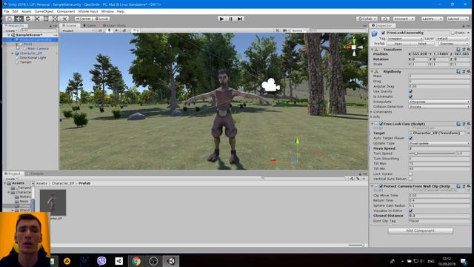The width and height of the screenshot is (474, 267).
Task: Open Shaded draw mode dropdown
Action: coord(79,30)
